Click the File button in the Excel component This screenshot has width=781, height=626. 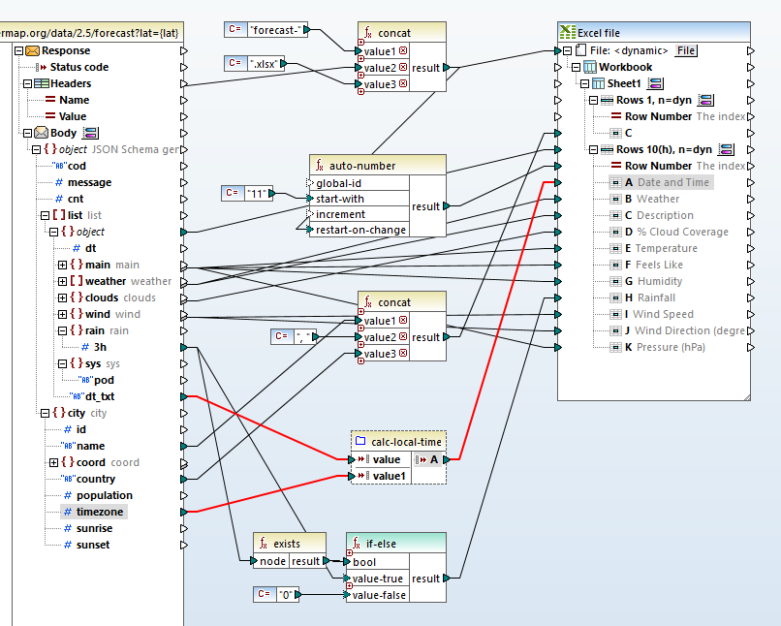coord(685,50)
